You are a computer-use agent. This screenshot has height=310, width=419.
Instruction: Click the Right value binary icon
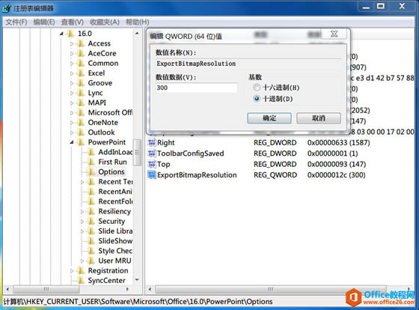tap(151, 142)
